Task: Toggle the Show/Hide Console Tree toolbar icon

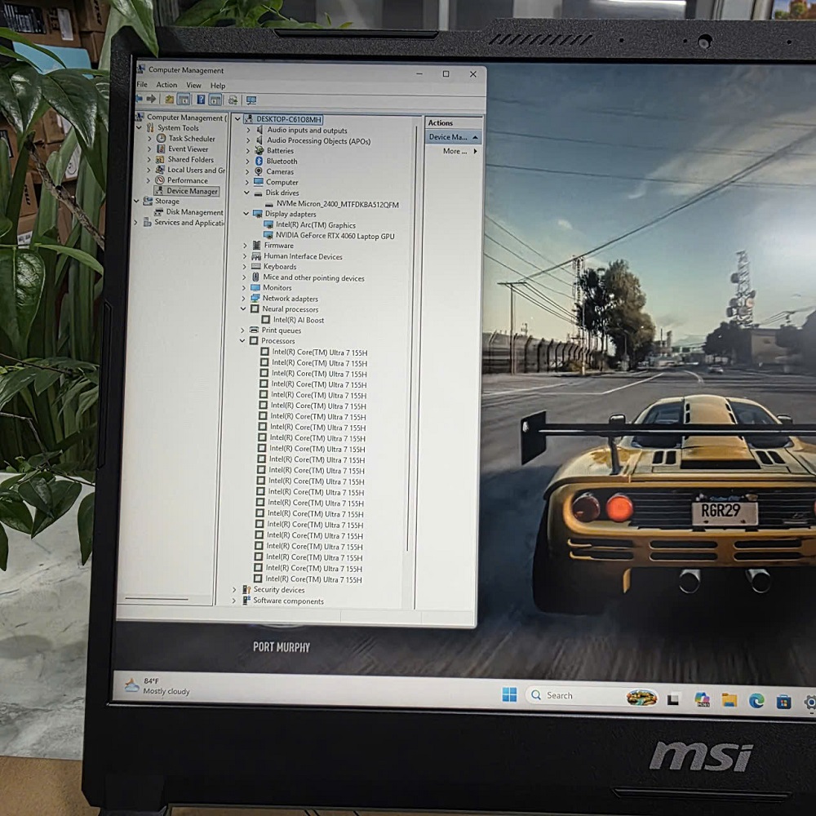Action: click(x=183, y=100)
